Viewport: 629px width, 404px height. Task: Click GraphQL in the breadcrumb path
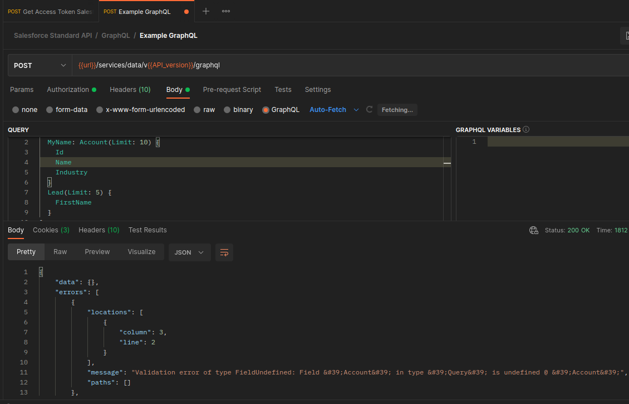pos(115,36)
